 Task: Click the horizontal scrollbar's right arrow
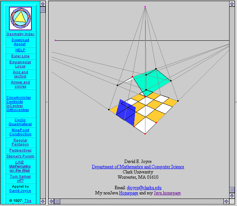[x=226, y=201]
